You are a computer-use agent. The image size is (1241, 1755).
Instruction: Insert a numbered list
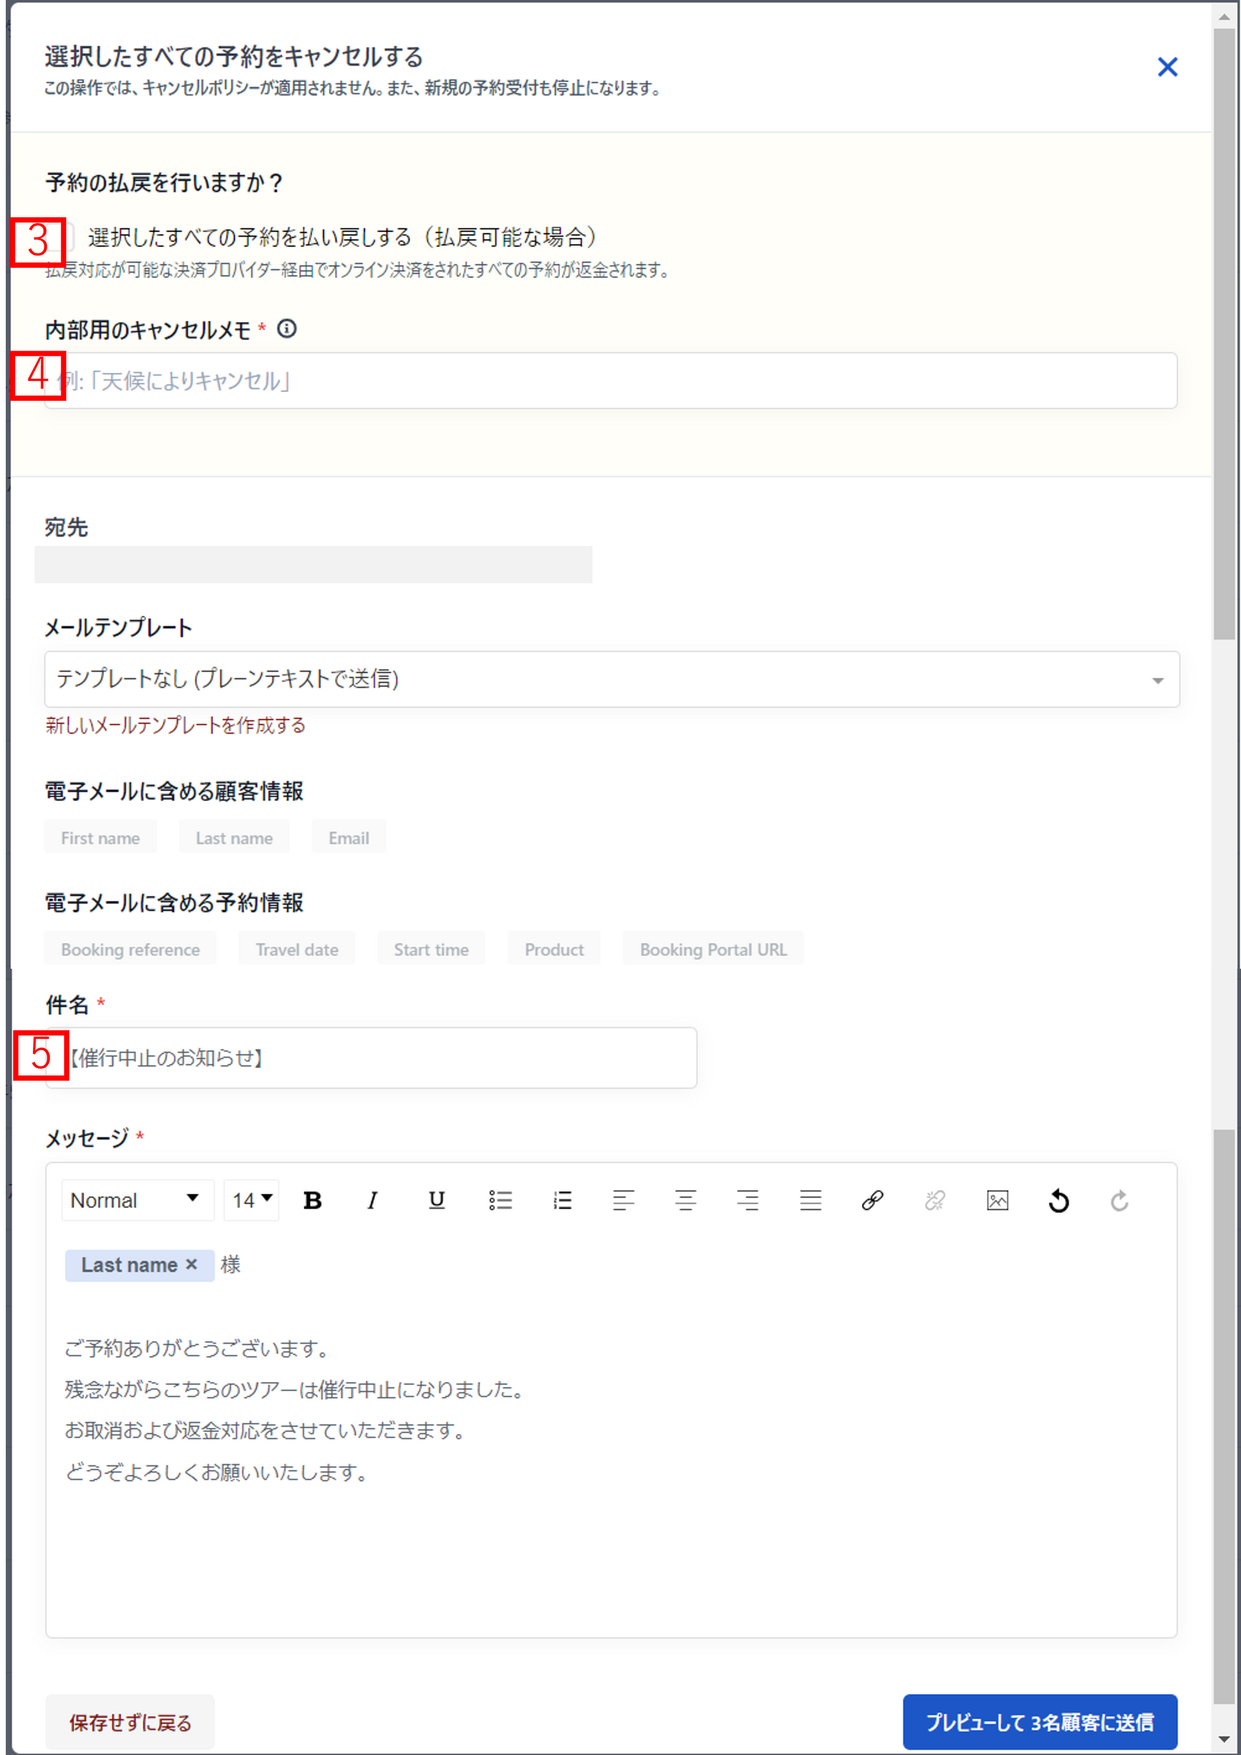(x=562, y=1200)
